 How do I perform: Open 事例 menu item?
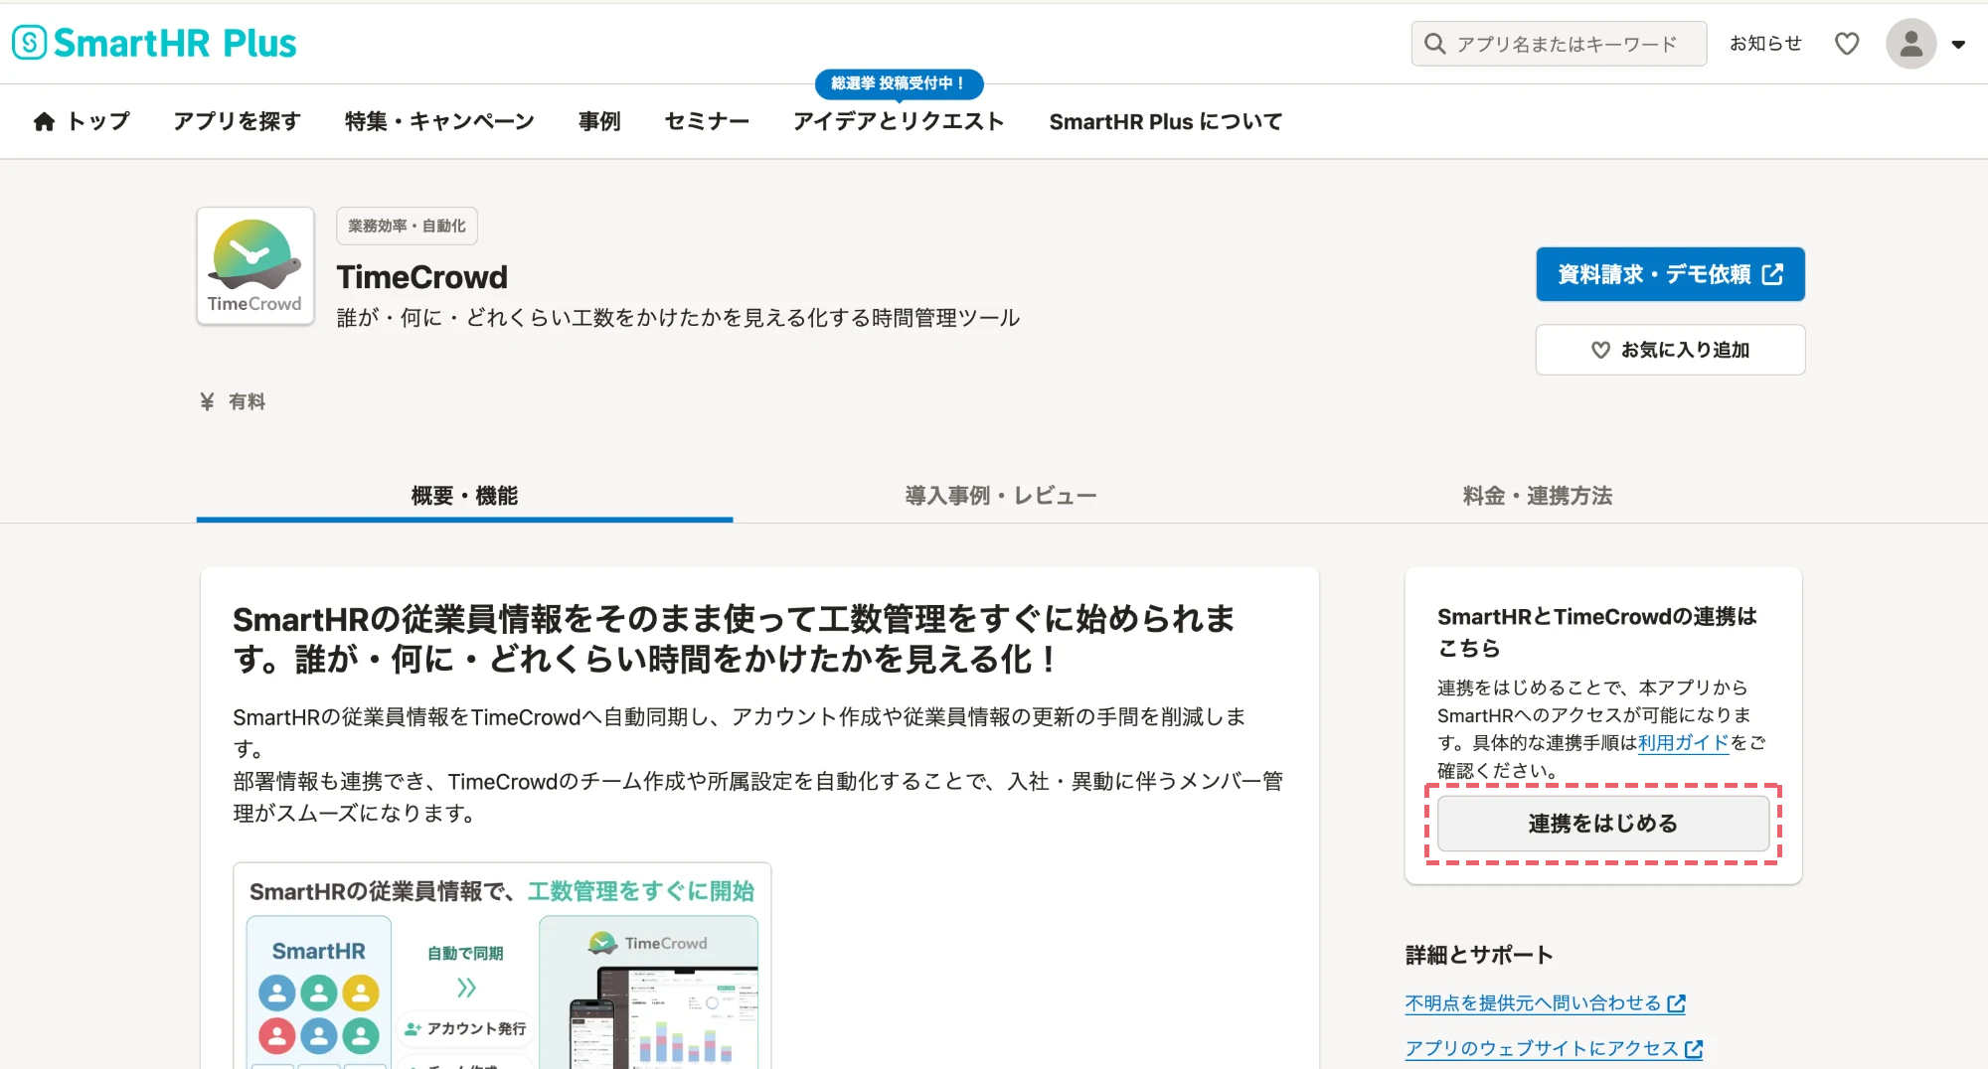pyautogui.click(x=599, y=121)
